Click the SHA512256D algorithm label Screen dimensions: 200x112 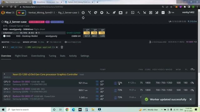[73, 33]
